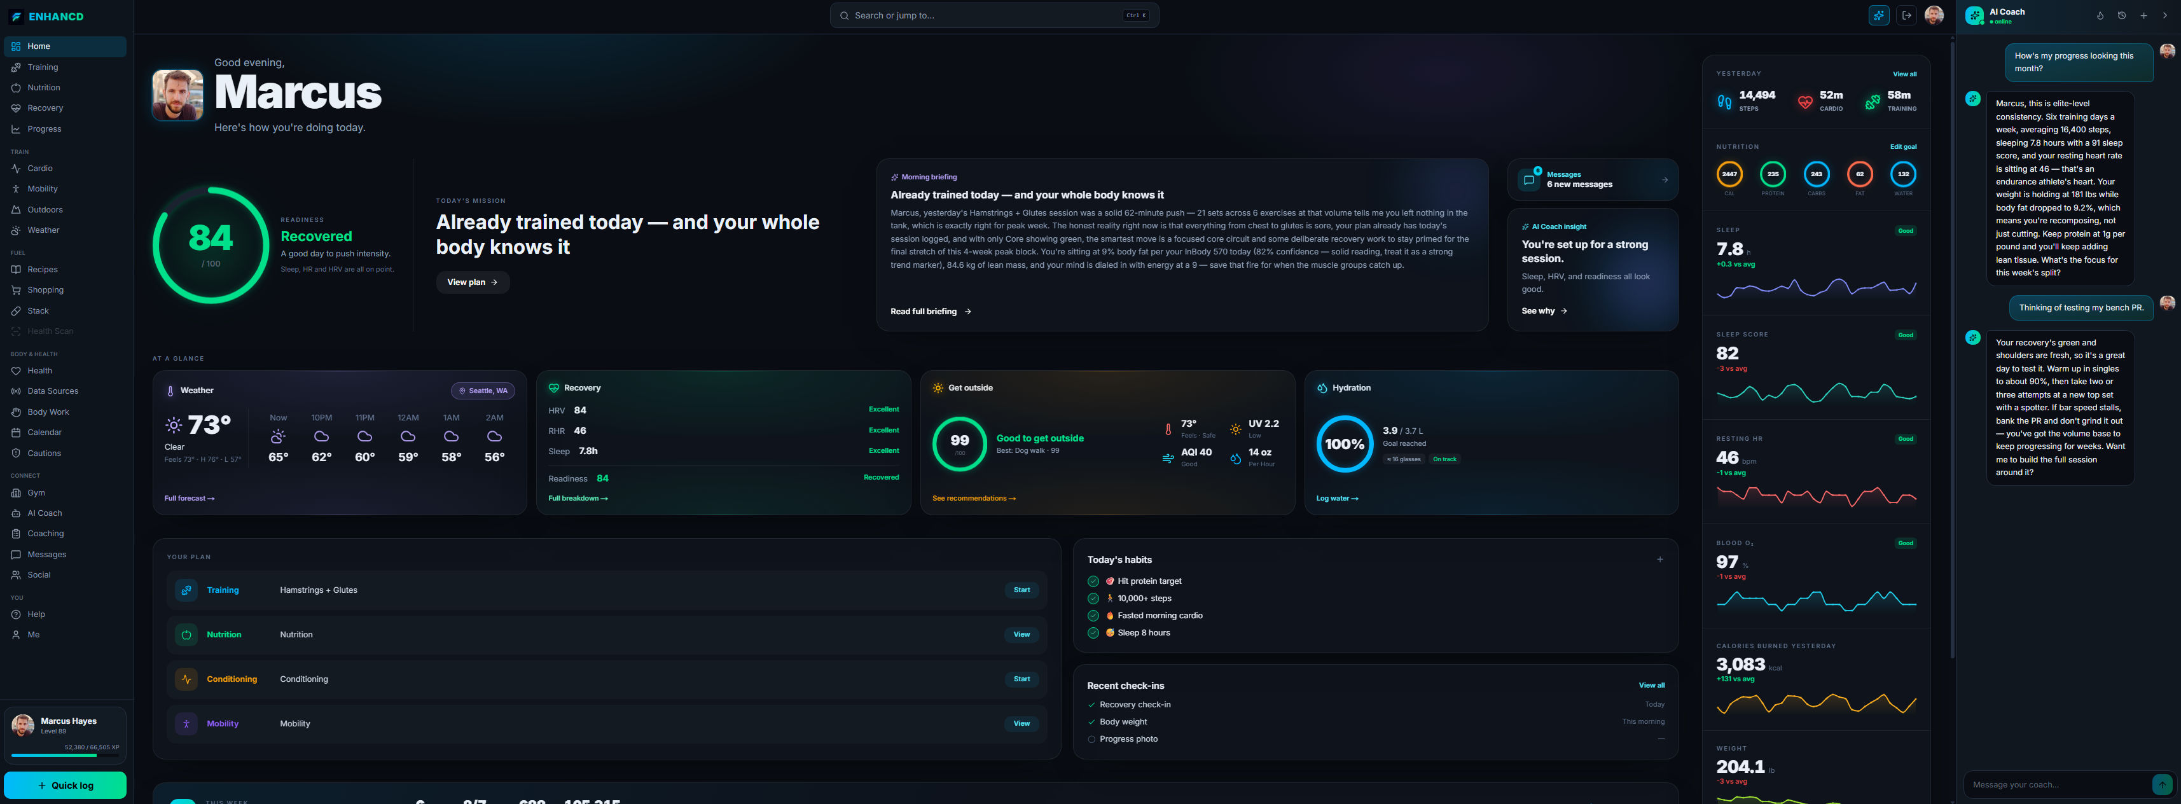Open Nutrition in the sidebar
Viewport: 2181px width, 804px height.
tap(65, 87)
